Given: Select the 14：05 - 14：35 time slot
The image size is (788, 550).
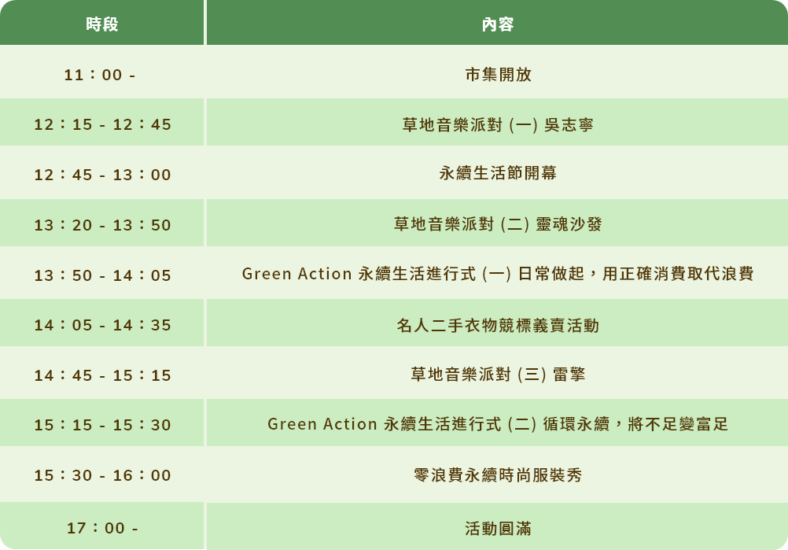Looking at the screenshot, I should tap(102, 325).
